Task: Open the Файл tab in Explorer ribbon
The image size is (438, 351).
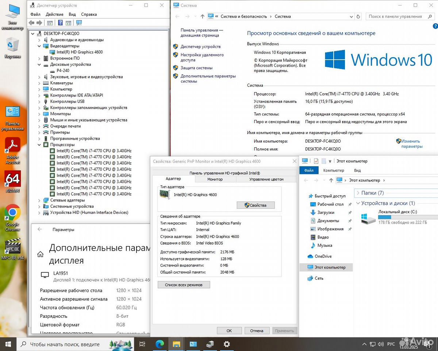Action: click(x=309, y=170)
